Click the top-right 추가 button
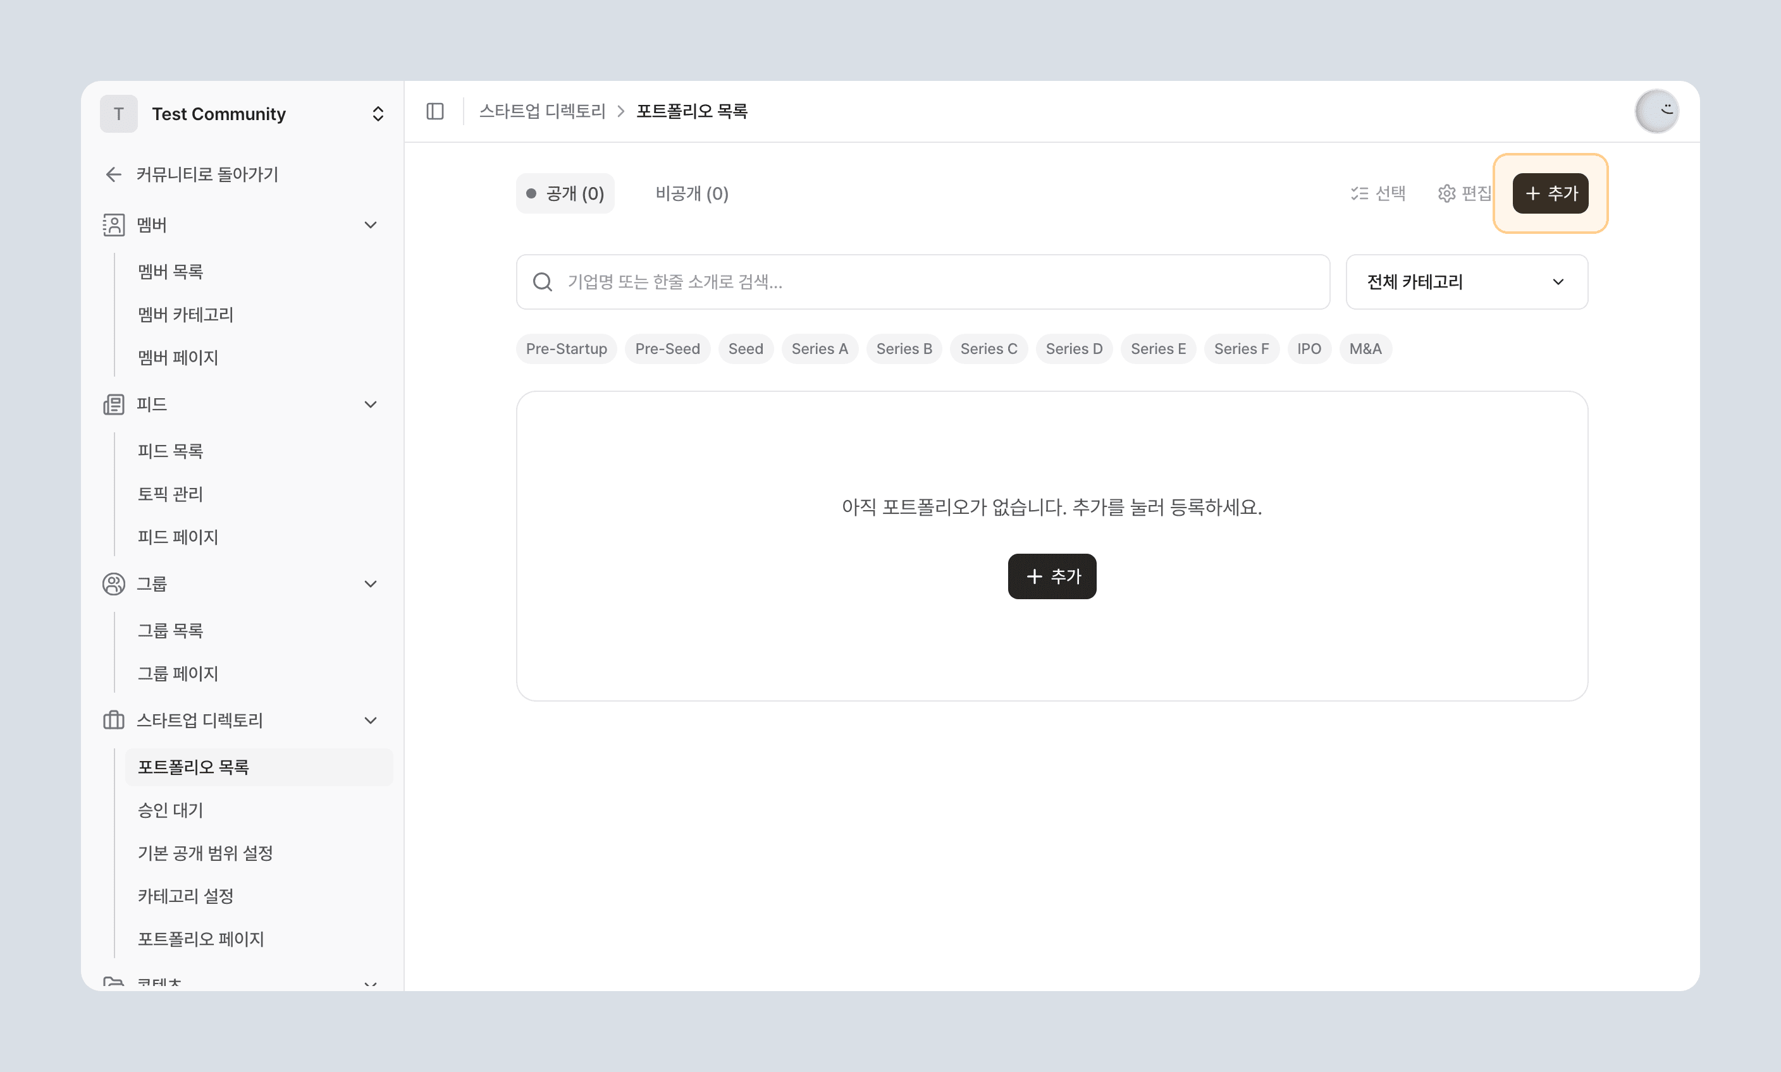The height and width of the screenshot is (1072, 1781). tap(1550, 193)
